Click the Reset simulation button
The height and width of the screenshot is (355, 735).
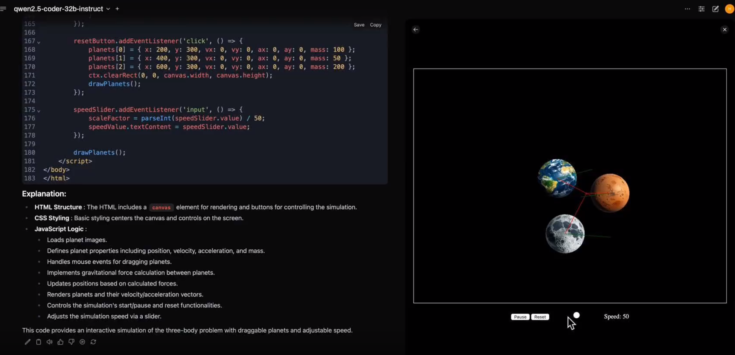540,317
